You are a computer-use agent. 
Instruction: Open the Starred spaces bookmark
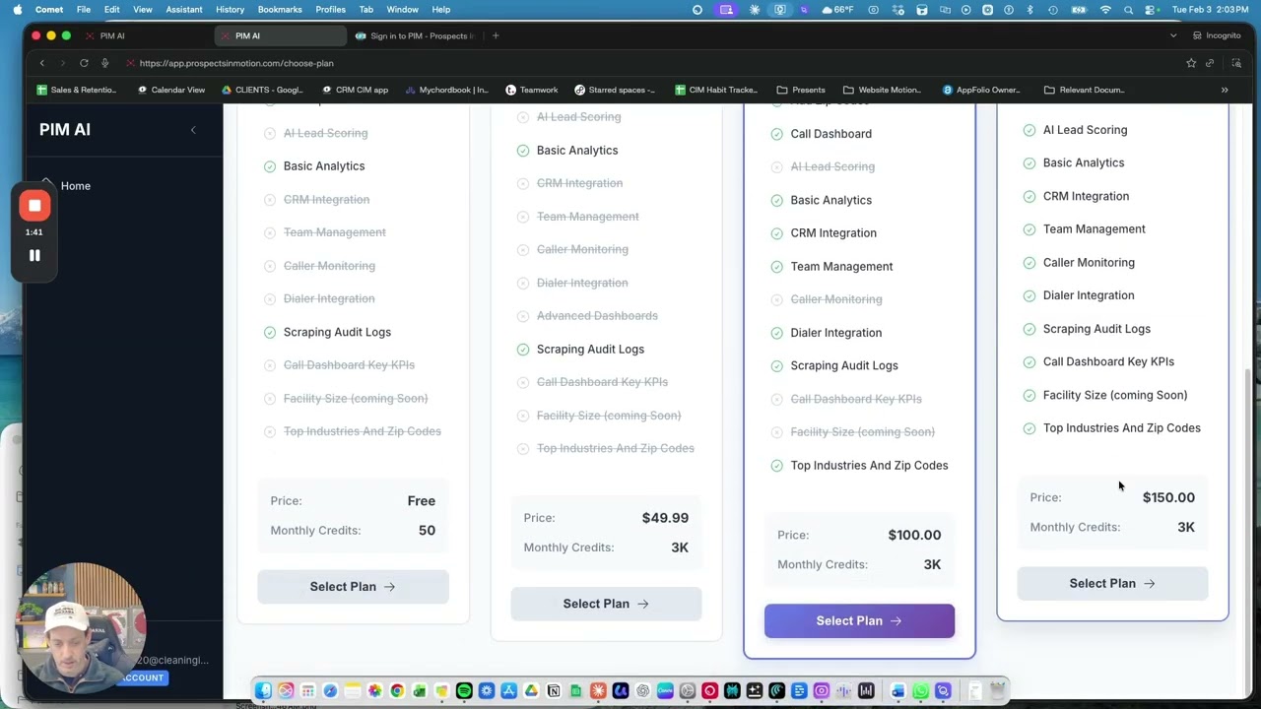coord(615,90)
